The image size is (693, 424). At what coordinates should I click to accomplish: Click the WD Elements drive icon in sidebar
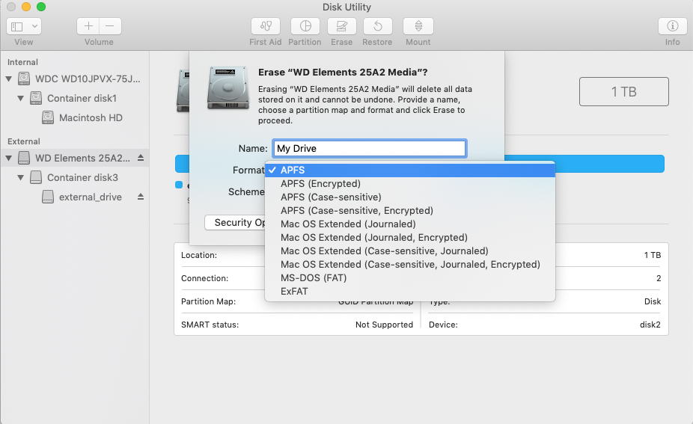[x=24, y=158]
